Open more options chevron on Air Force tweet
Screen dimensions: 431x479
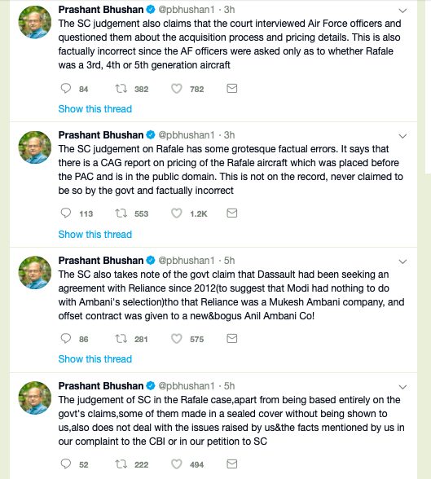(403, 11)
